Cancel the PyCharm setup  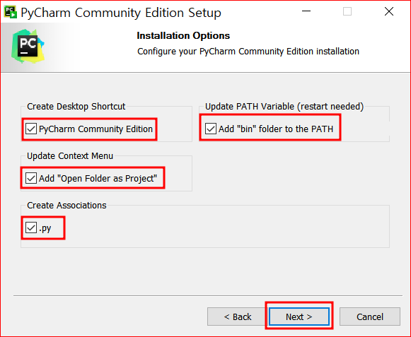(370, 317)
